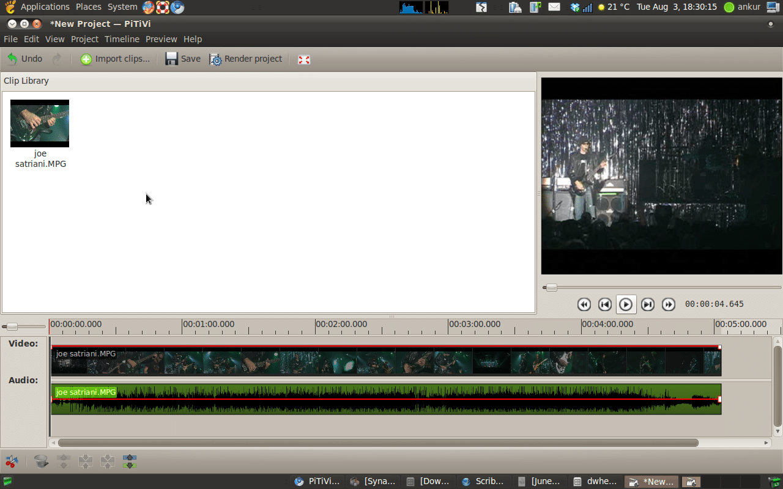Click the play button in the viewer

(626, 304)
